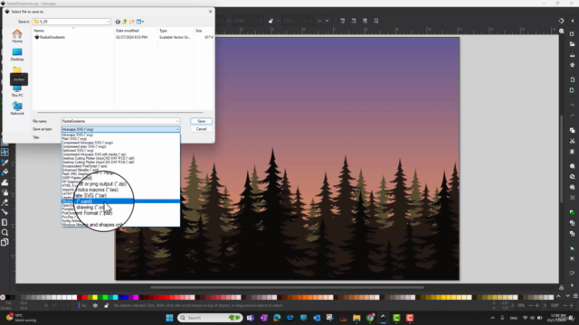Select the Eraser tool
Screen dimensions: 579x325
pos(5,202)
